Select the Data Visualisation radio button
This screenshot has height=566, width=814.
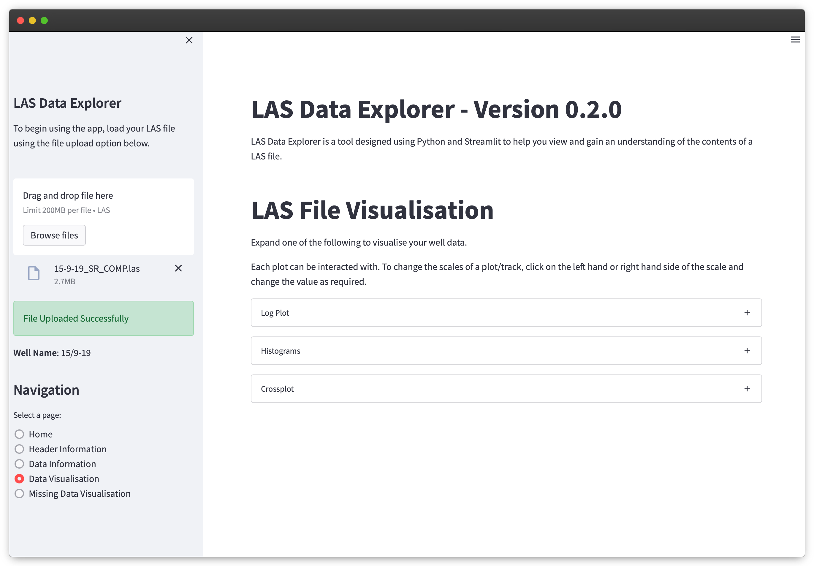coord(20,479)
